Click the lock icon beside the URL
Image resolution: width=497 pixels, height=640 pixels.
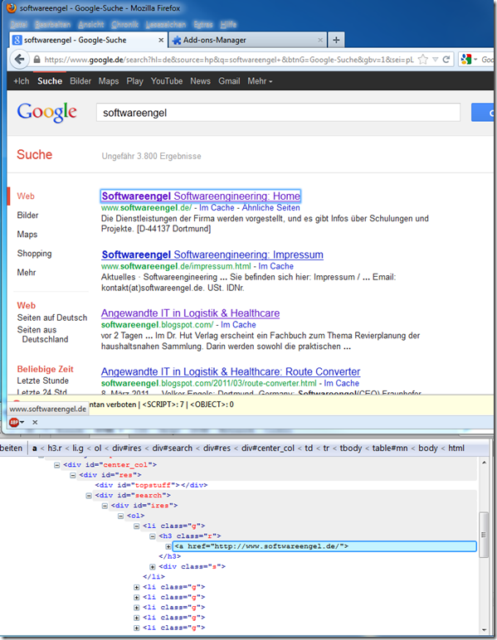pyautogui.click(x=37, y=60)
